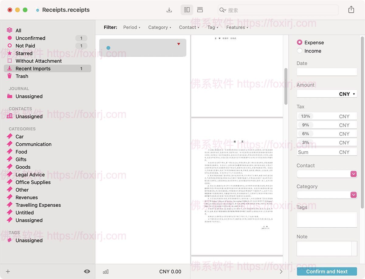Click the Date input field
This screenshot has width=365, height=279.
click(327, 72)
